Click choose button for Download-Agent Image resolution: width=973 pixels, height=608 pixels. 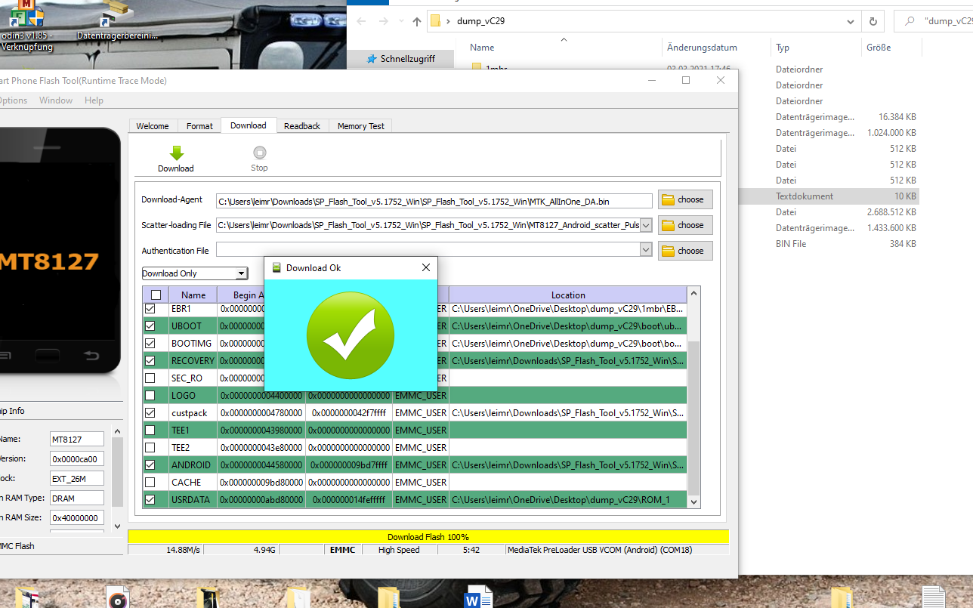click(685, 199)
